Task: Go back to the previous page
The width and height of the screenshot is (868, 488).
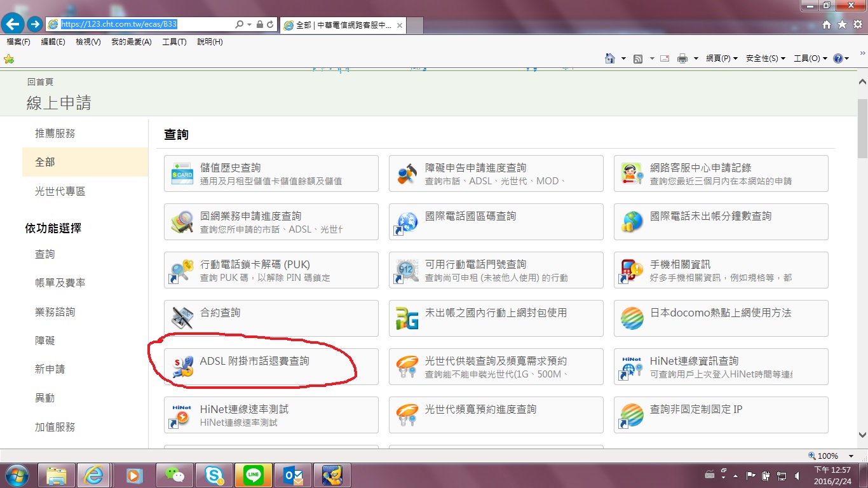Action: (13, 24)
